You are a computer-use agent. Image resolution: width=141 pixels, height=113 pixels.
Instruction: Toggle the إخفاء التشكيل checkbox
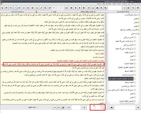[x=37, y=107]
